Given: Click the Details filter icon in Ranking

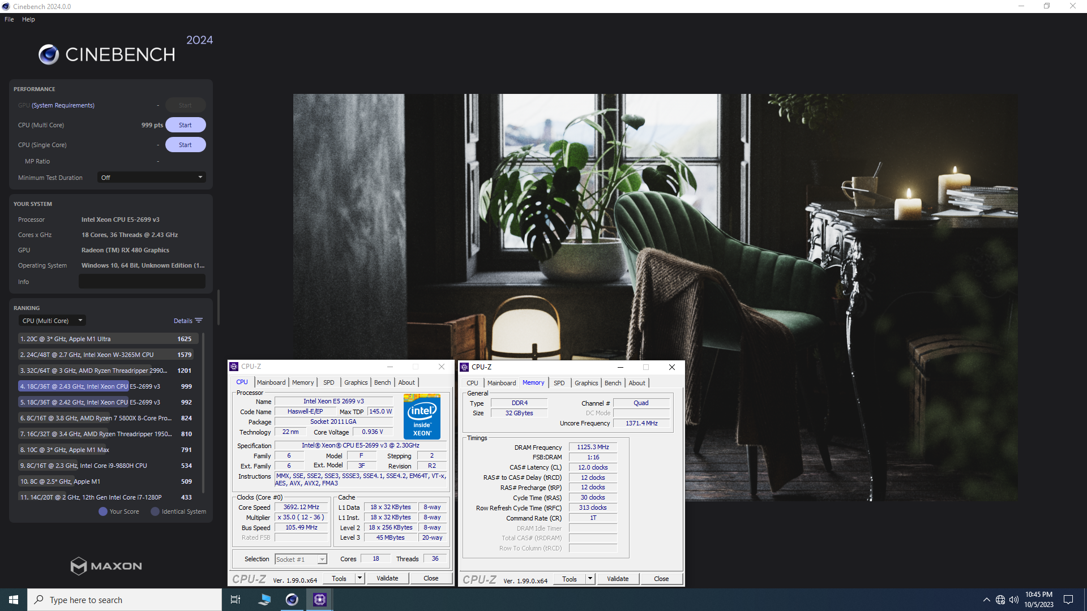Looking at the screenshot, I should [x=199, y=321].
